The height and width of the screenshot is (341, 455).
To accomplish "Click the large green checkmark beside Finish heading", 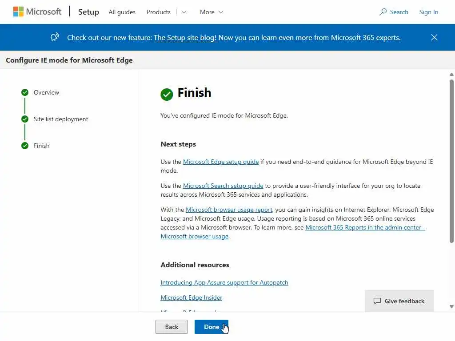I will (x=167, y=94).
